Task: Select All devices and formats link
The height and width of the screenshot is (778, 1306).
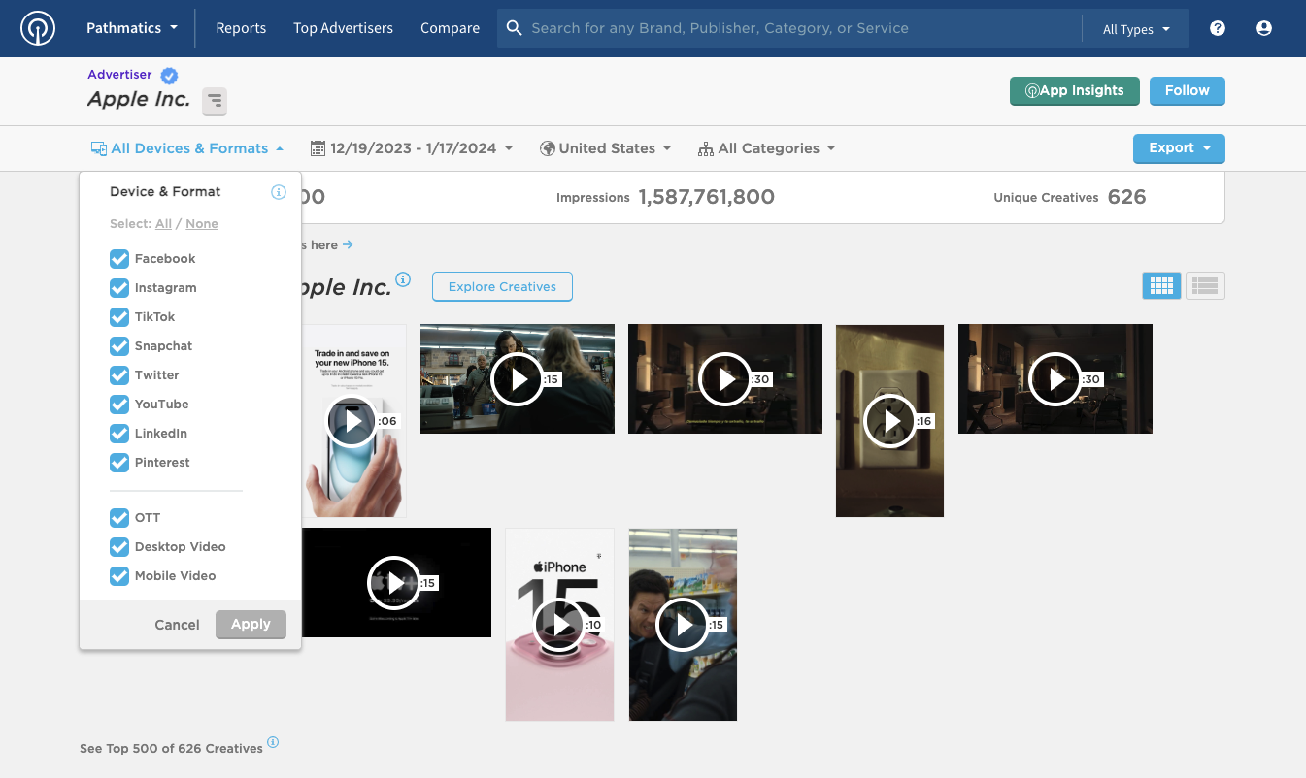Action: [x=163, y=224]
